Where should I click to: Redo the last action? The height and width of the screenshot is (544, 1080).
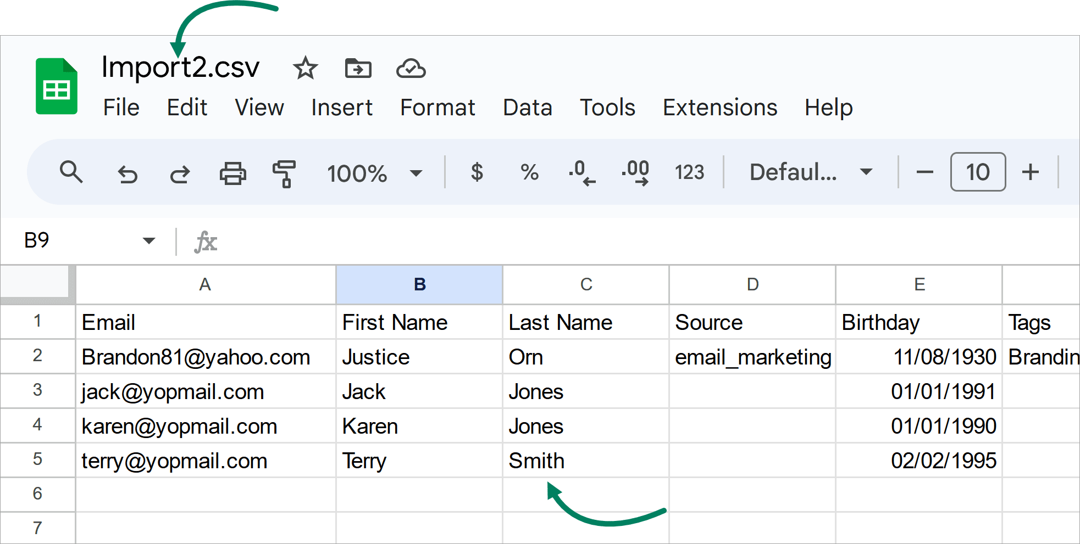pyautogui.click(x=179, y=173)
